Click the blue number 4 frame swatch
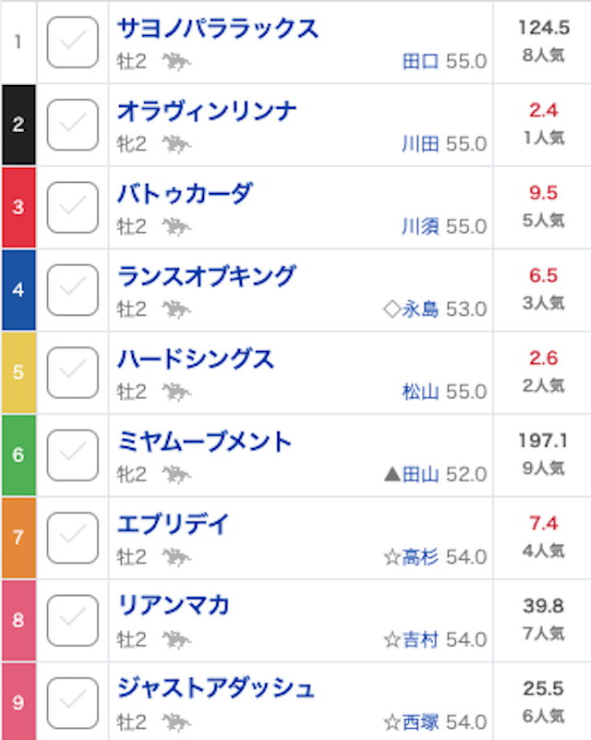The width and height of the screenshot is (591, 740). 18,290
